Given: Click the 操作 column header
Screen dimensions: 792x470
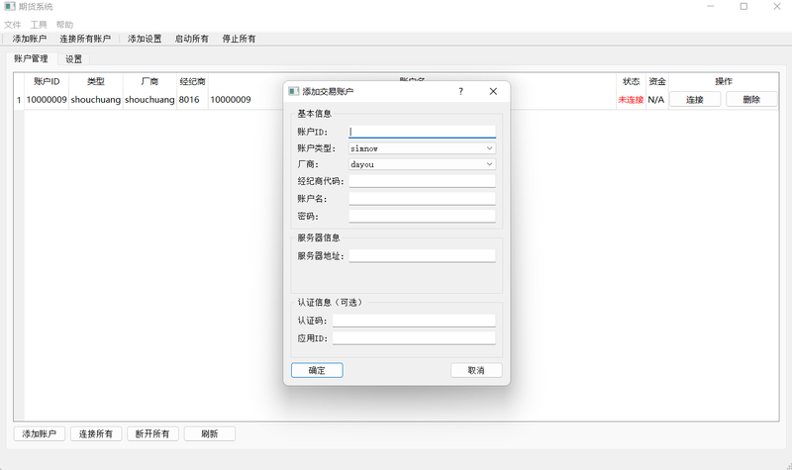Looking at the screenshot, I should coord(724,81).
